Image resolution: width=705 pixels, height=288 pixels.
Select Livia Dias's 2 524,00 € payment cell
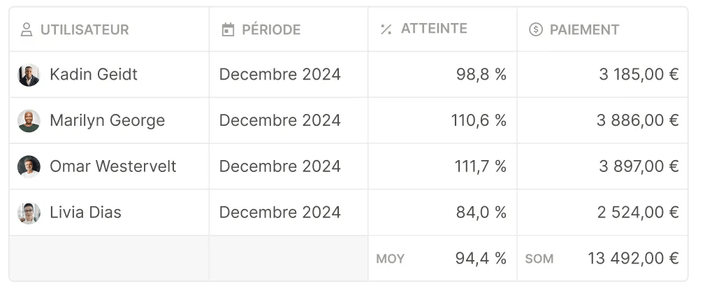click(602, 213)
